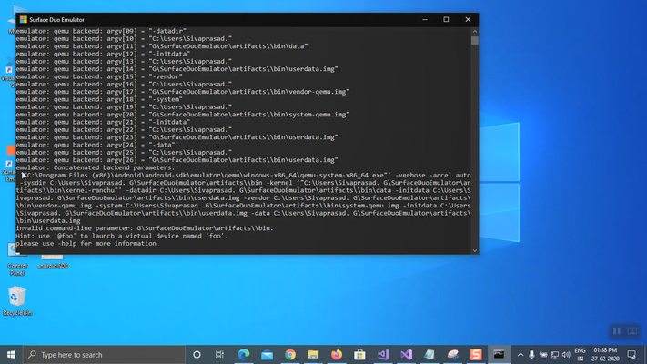Show hidden system tray icons
647x364 pixels.
click(x=521, y=355)
